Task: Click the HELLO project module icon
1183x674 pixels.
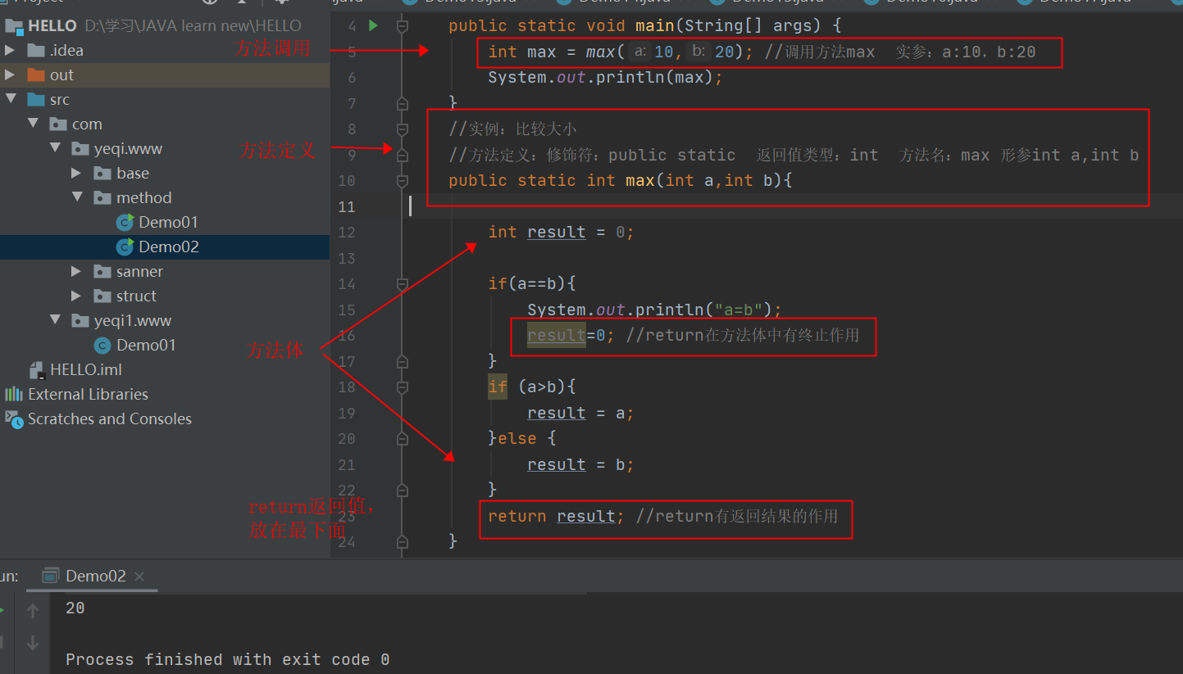Action: click(14, 25)
